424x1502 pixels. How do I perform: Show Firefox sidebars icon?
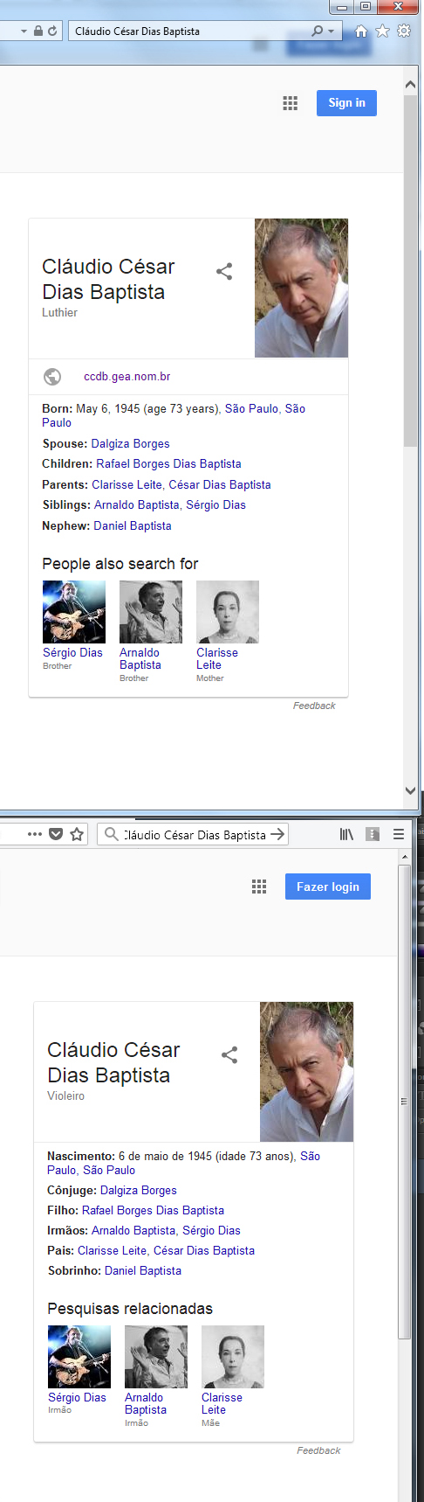point(373,834)
